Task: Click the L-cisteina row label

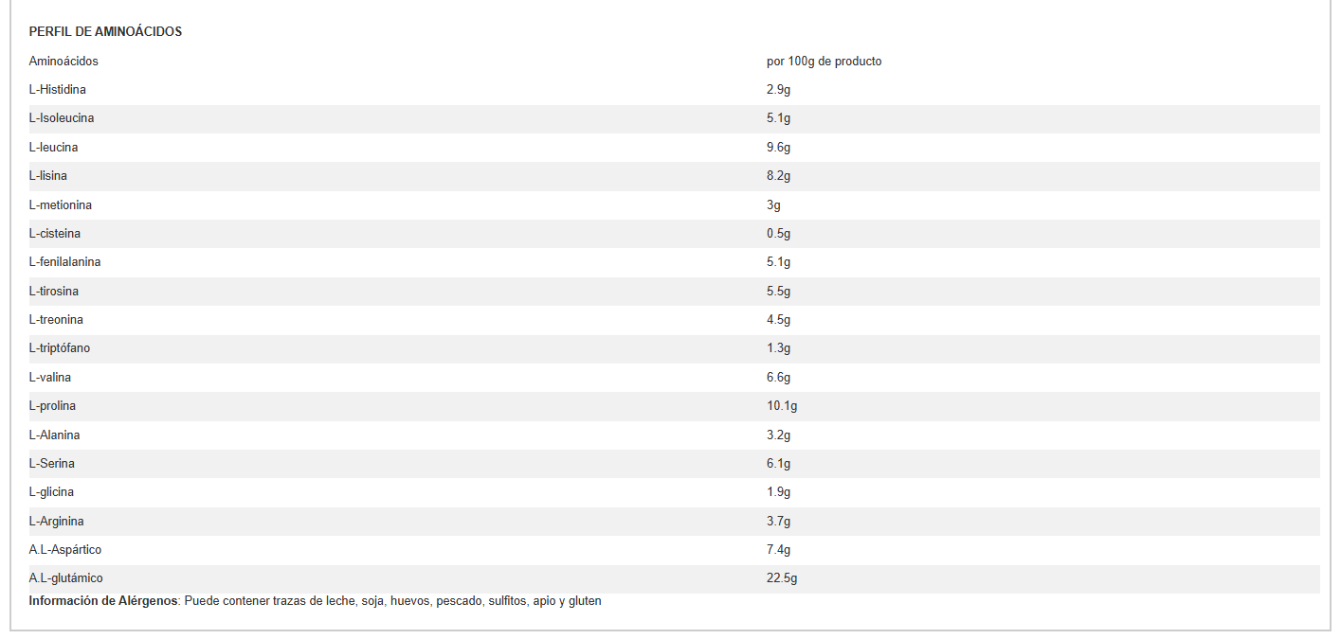Action: (x=55, y=234)
